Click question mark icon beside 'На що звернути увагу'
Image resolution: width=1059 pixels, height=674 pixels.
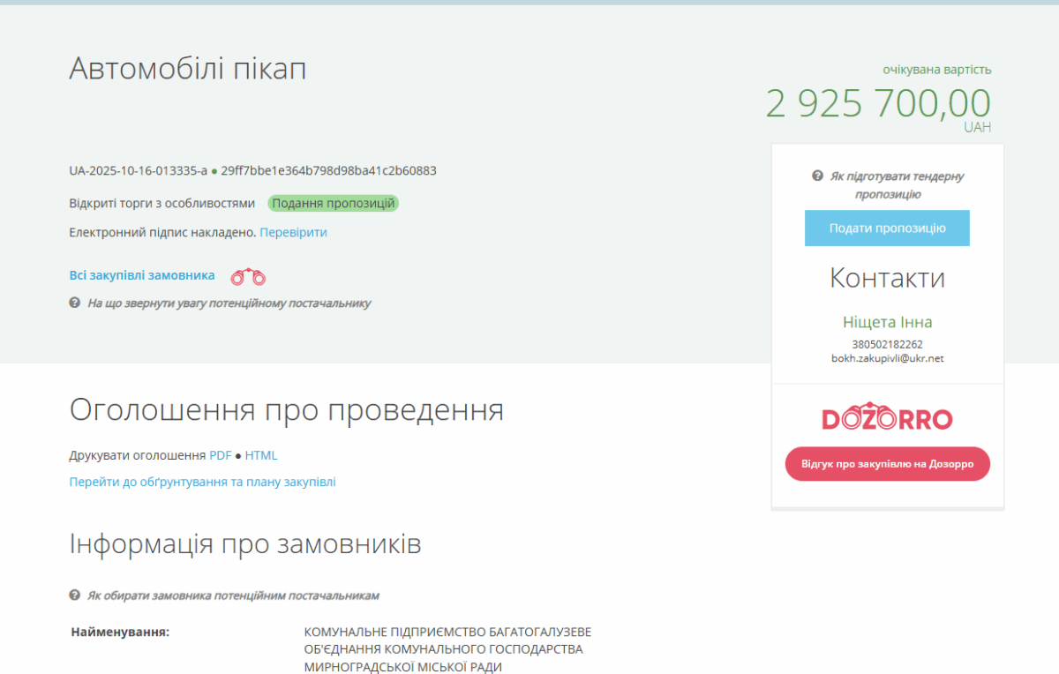click(75, 303)
